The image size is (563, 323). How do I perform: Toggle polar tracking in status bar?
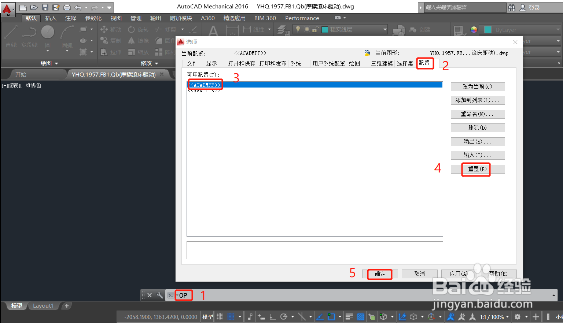pos(283,317)
